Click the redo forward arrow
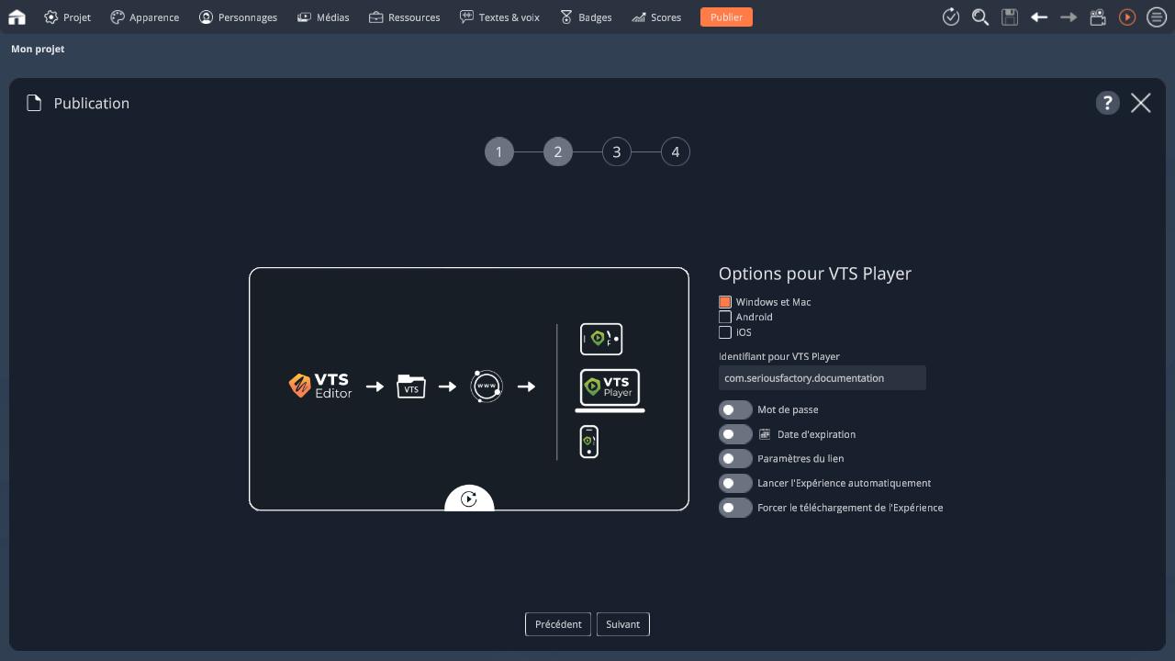 [1069, 17]
